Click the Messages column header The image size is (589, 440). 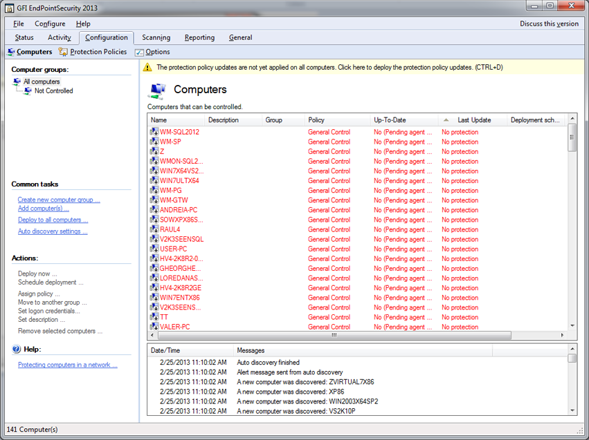click(363, 350)
